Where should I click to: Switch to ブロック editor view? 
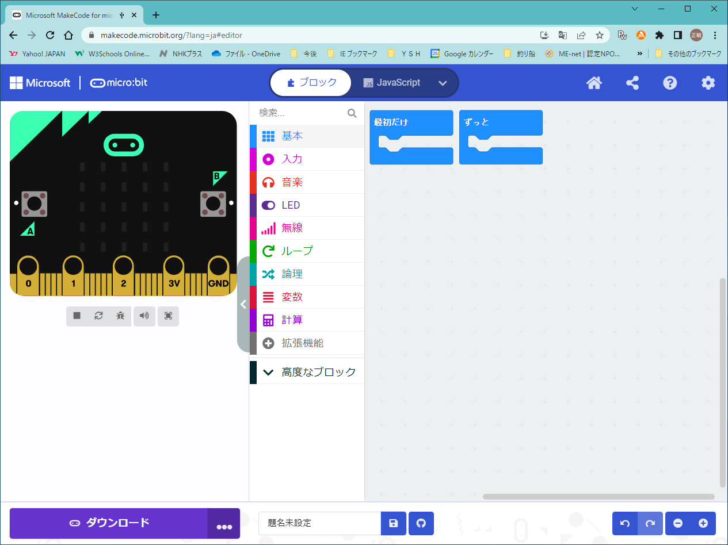[311, 83]
